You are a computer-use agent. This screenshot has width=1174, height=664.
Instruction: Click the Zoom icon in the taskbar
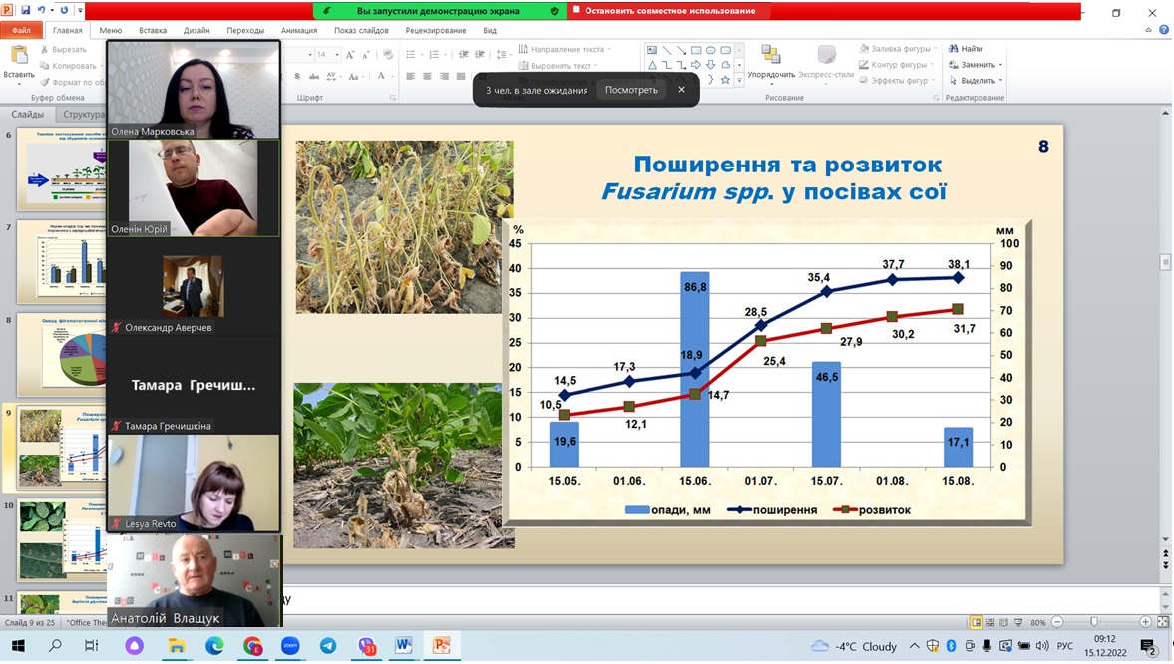point(290,645)
